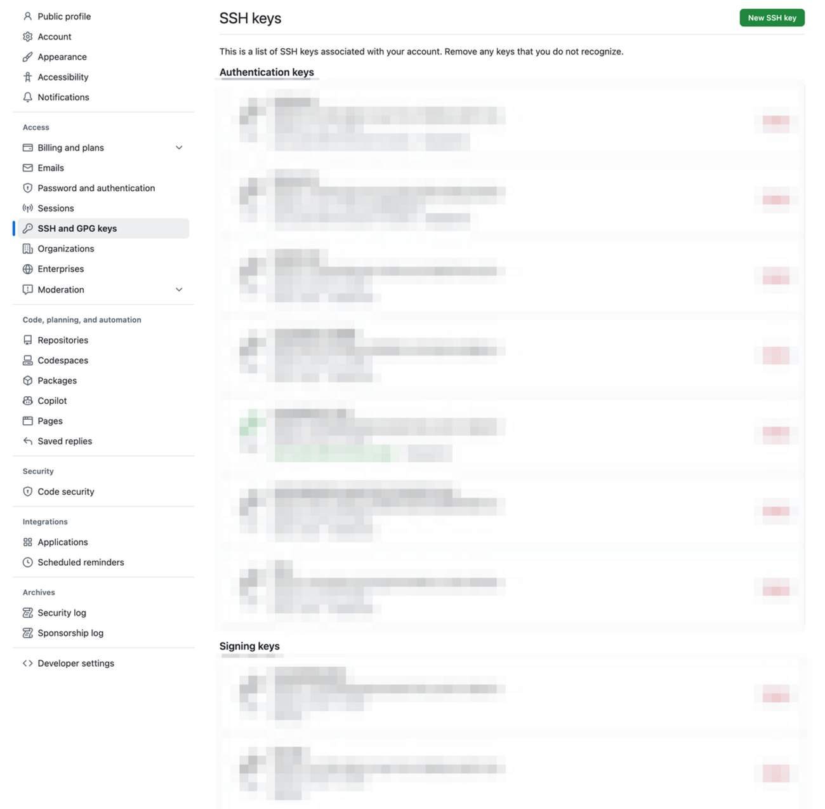
Task: Select the Public profile person icon
Action: 28,16
